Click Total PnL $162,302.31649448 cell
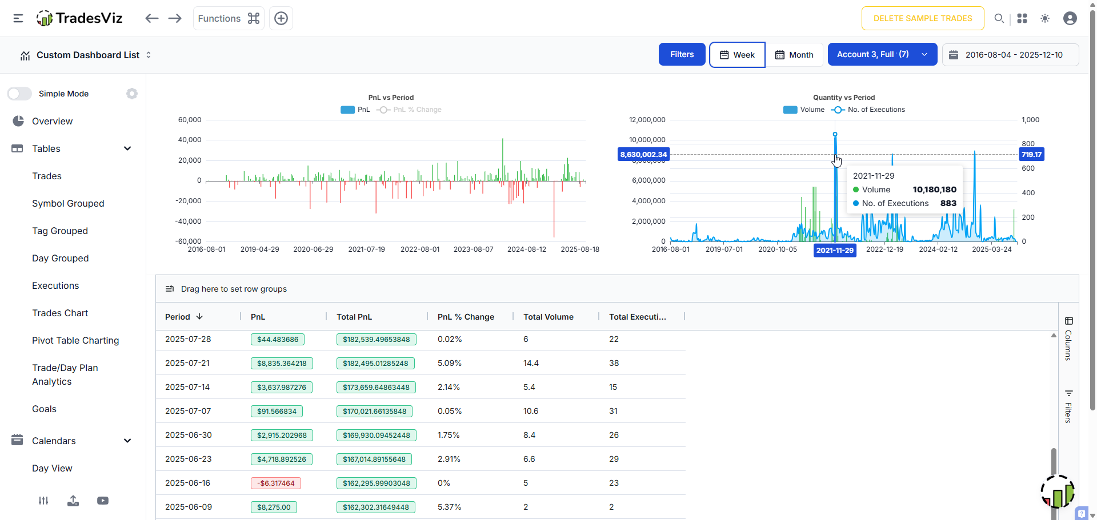 pyautogui.click(x=376, y=507)
